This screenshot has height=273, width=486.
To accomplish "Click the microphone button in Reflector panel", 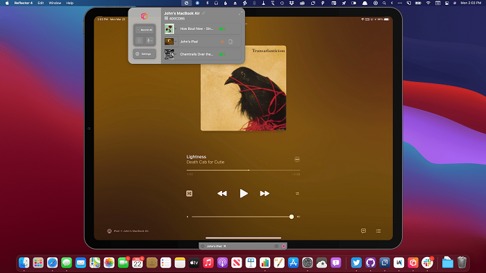I will pyautogui.click(x=149, y=41).
